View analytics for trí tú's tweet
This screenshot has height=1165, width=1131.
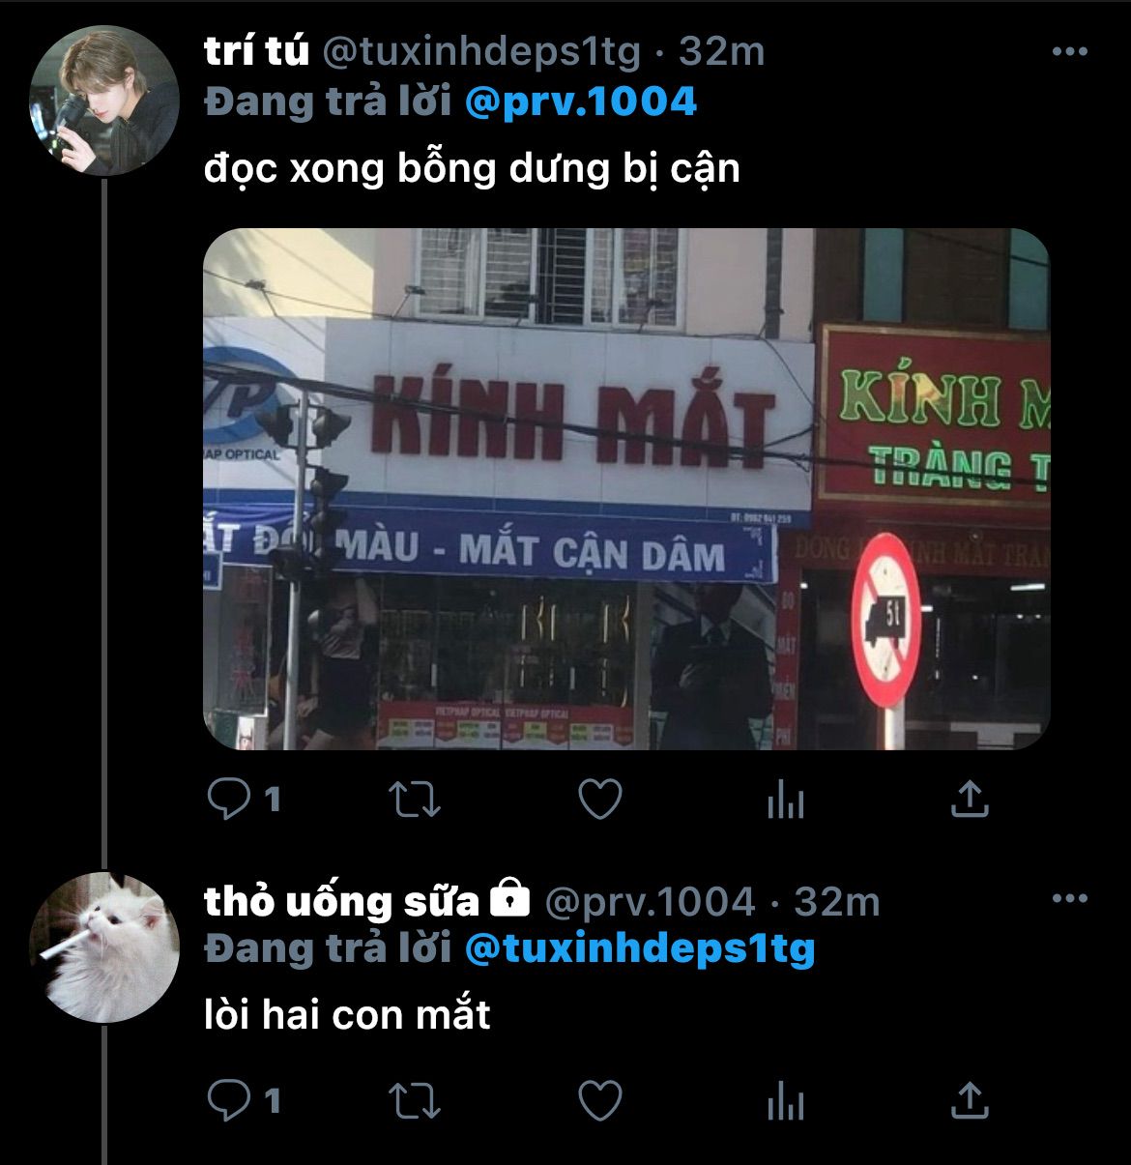tap(785, 801)
